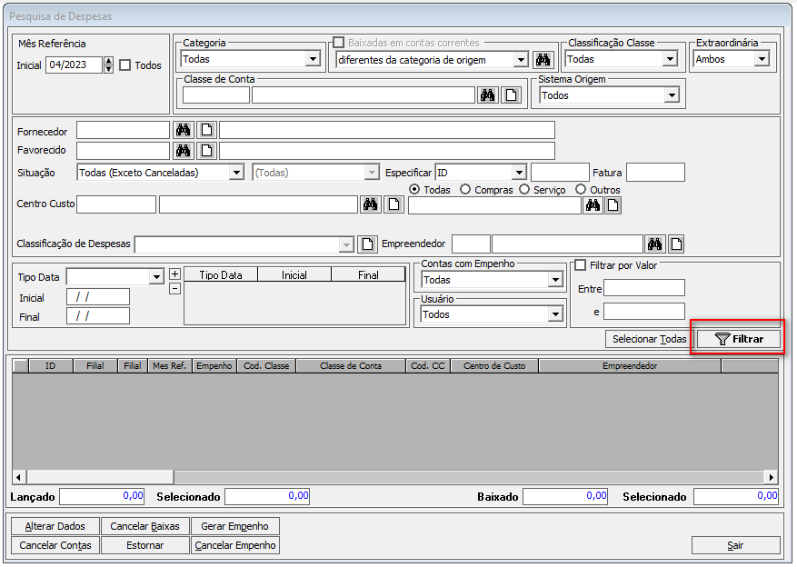The height and width of the screenshot is (567, 797).
Task: Check the Todos checkbox for Mês Referência
Action: [125, 65]
